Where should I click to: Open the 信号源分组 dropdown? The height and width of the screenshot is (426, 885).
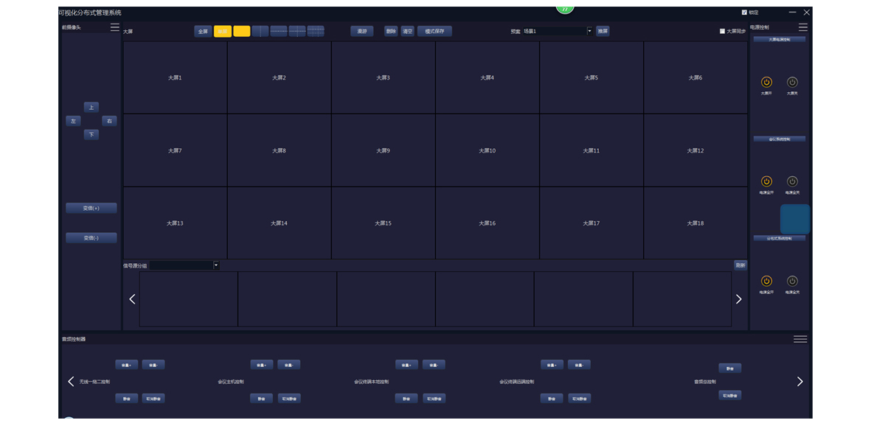point(215,265)
